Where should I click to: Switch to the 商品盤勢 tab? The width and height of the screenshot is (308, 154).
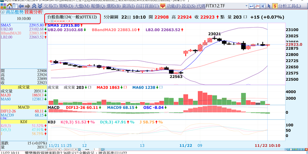15,12
